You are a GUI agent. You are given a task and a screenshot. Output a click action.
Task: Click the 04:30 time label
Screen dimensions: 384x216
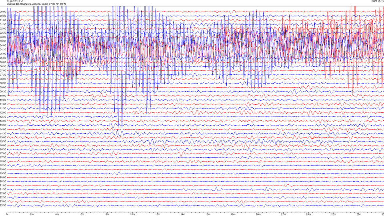coord(3,50)
